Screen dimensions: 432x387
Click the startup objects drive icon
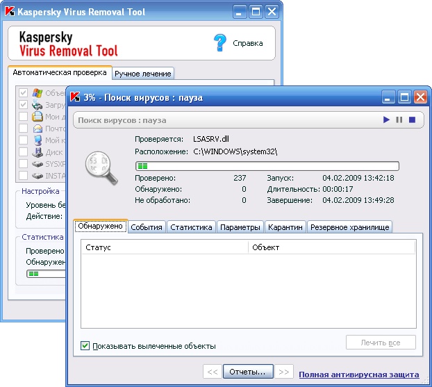pos(38,105)
